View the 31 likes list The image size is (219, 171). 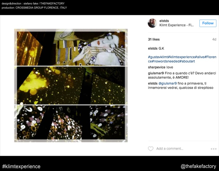tap(154, 40)
